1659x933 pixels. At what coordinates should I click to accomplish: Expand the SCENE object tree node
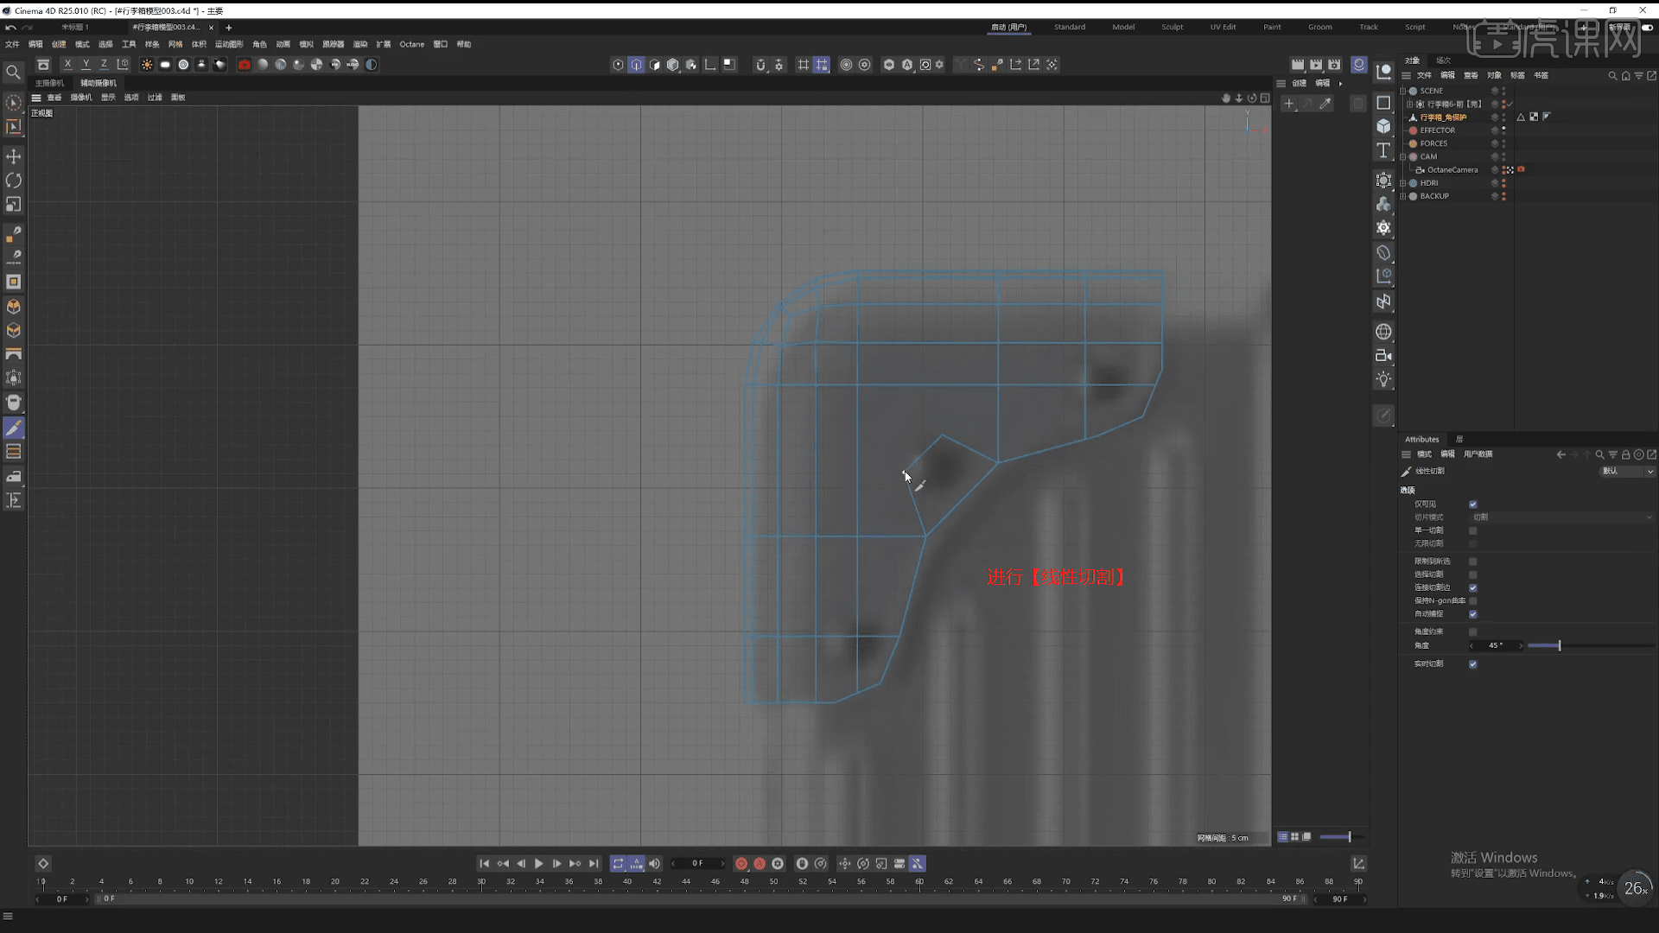point(1403,91)
